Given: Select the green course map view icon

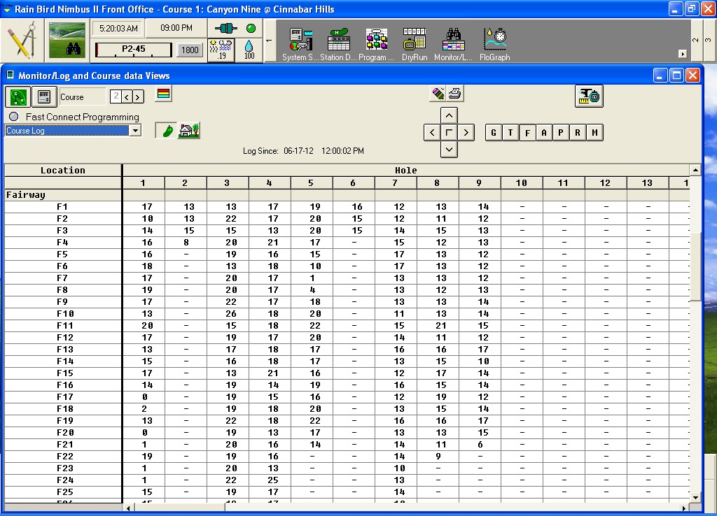Looking at the screenshot, I should (18, 96).
